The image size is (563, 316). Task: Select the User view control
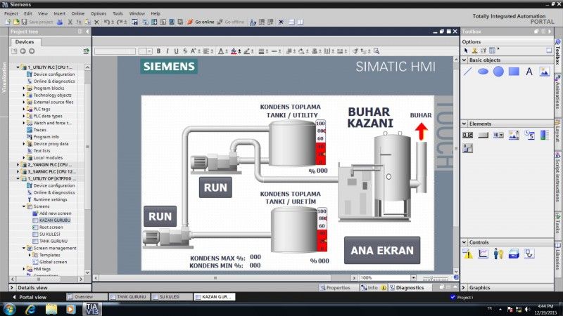coord(498,254)
